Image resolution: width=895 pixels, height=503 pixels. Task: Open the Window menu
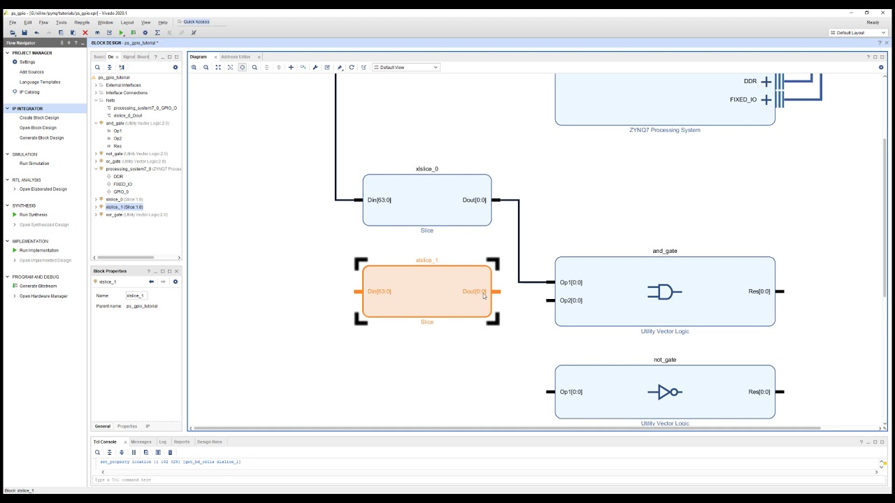tap(105, 22)
